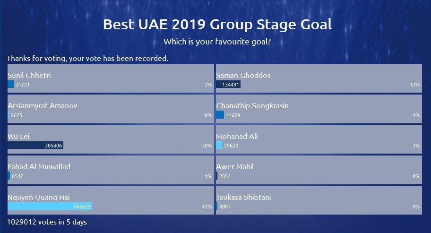431x233 pixels.
Task: Select the Awer Mabil name label
Action: click(235, 167)
